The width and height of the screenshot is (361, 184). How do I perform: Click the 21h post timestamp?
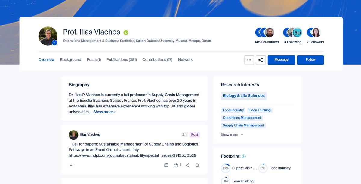[x=185, y=135]
